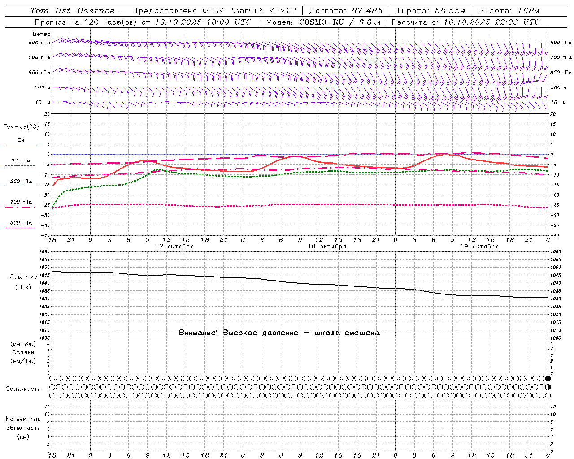Click the Модель COSMO-RU / 6.6км label
574x459 pixels.
(x=323, y=22)
